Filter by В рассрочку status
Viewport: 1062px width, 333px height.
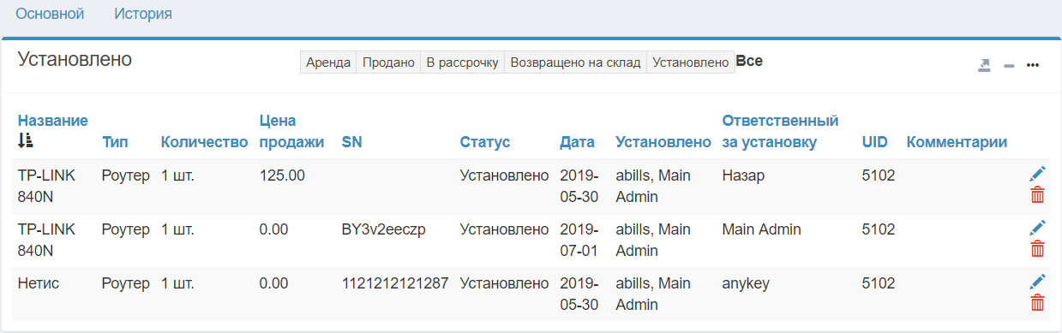point(462,62)
